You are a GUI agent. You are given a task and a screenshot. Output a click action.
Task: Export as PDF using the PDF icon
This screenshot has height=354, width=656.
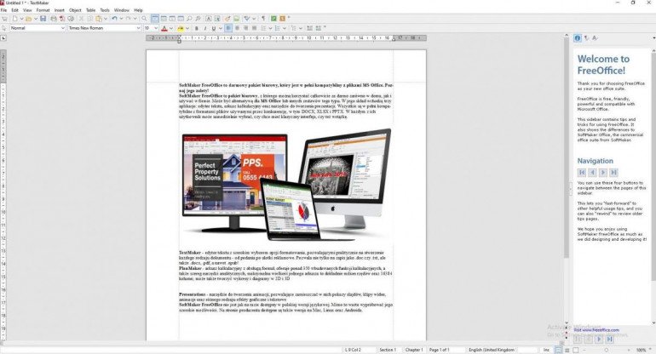[x=62, y=19]
